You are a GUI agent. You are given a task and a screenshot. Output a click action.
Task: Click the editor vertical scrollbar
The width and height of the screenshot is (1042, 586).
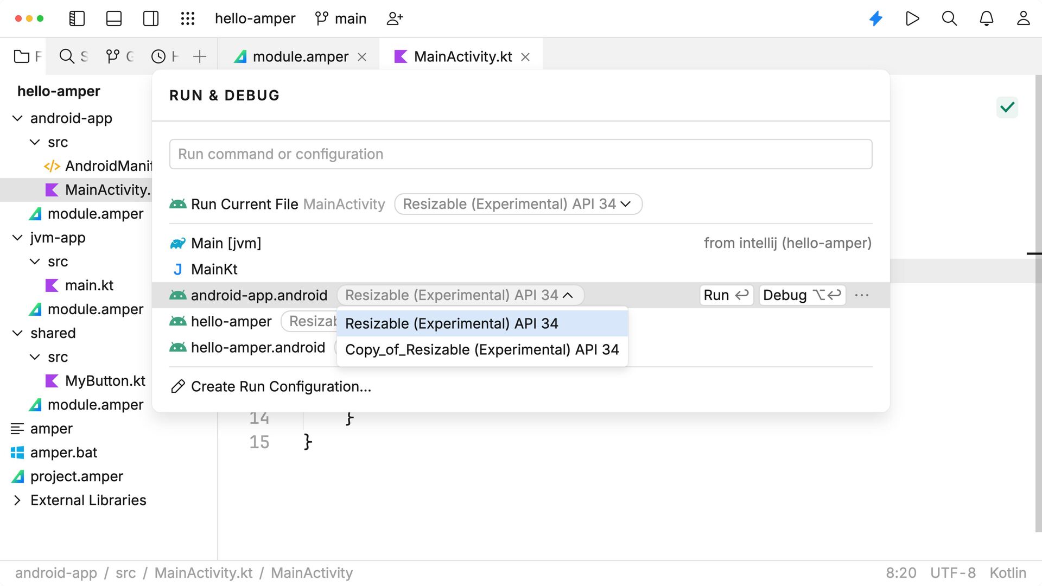click(x=1038, y=304)
